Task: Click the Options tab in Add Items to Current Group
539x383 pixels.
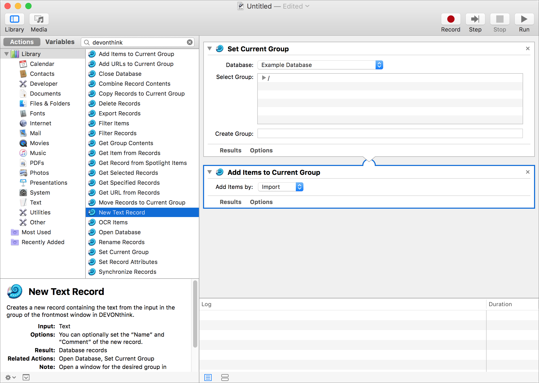Action: (x=261, y=202)
